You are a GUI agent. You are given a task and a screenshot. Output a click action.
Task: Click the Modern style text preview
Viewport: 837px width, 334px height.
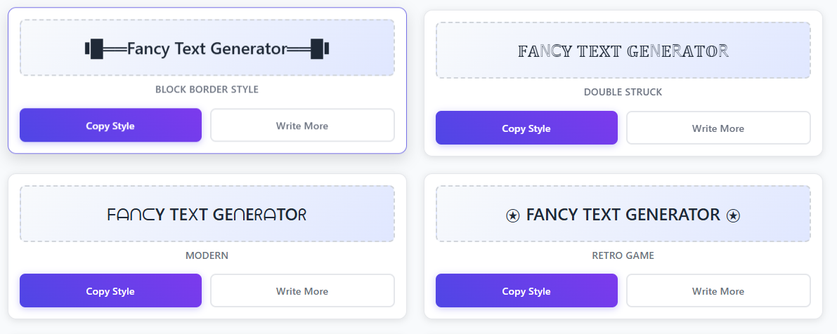(x=207, y=213)
